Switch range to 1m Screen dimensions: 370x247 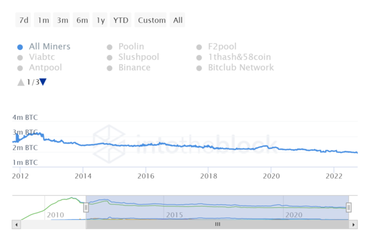tap(43, 20)
